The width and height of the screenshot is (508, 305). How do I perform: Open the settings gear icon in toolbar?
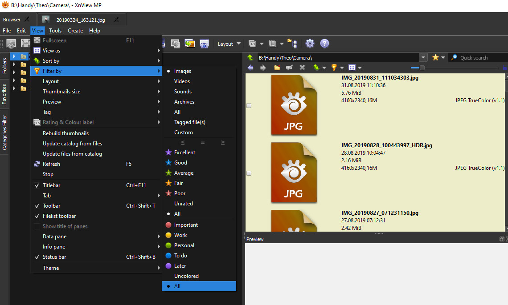310,44
